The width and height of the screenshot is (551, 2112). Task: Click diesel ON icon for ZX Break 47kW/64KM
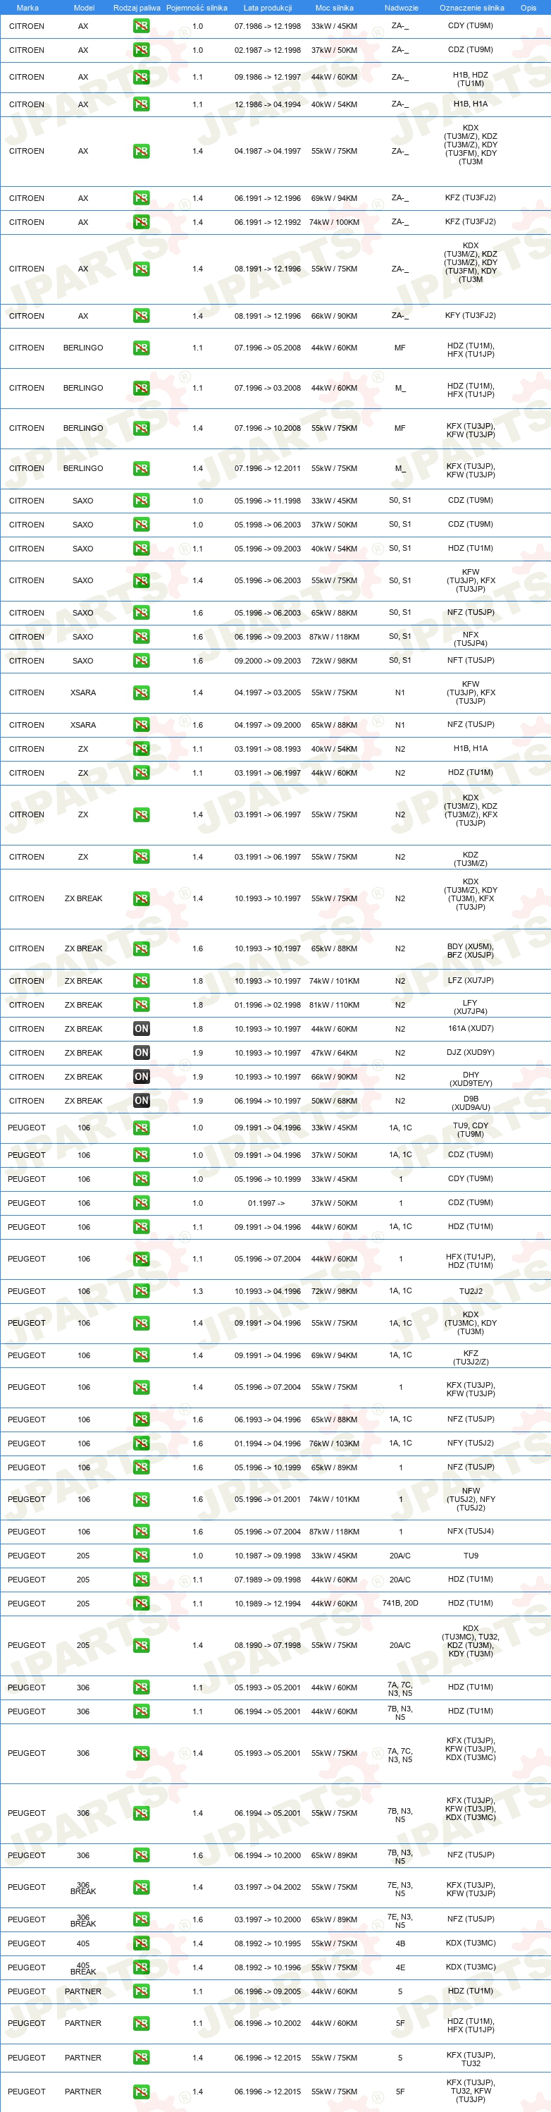click(x=142, y=1053)
